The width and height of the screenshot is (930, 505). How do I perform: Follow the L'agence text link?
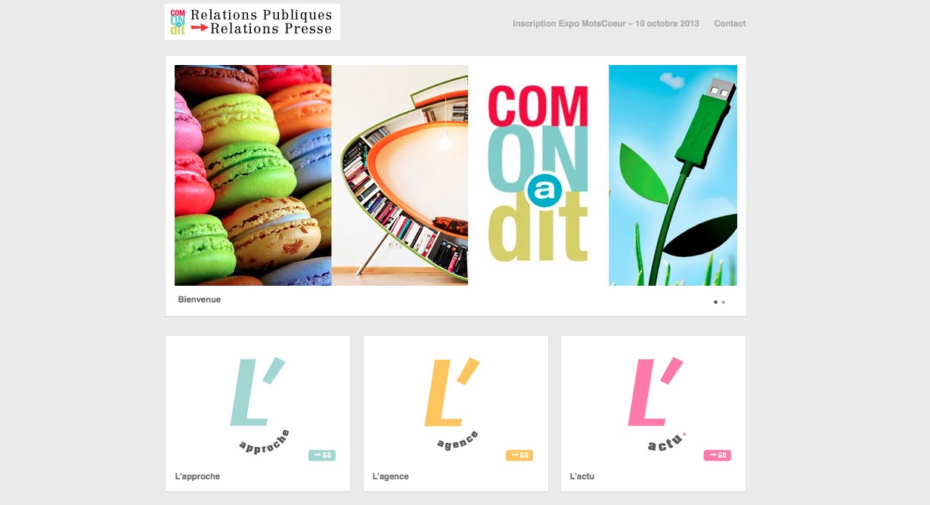tap(390, 476)
